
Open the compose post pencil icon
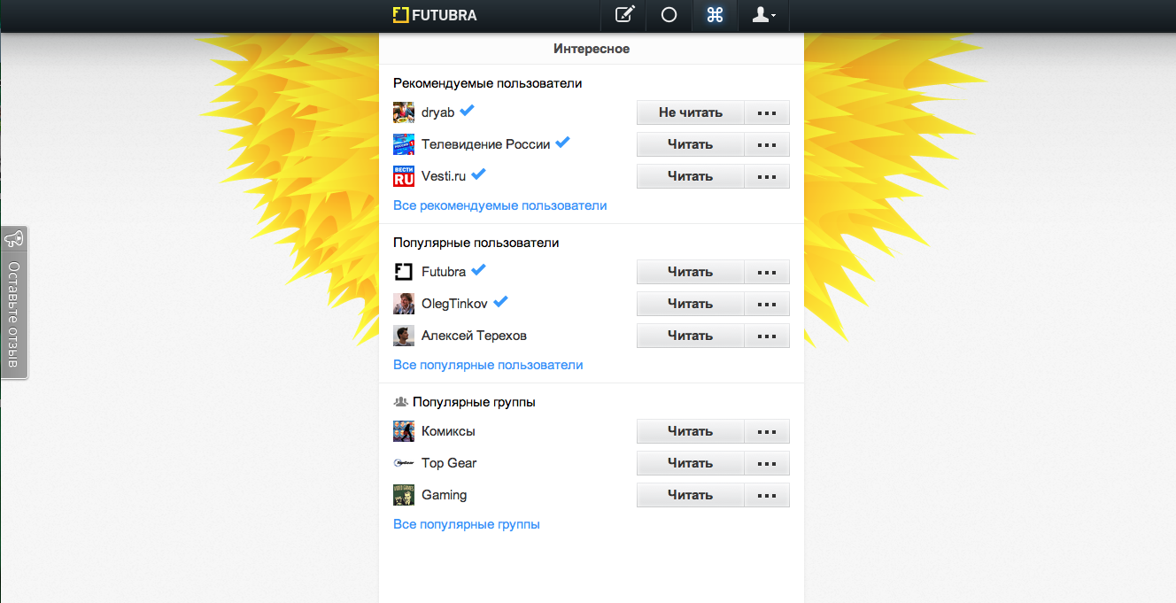(x=624, y=15)
